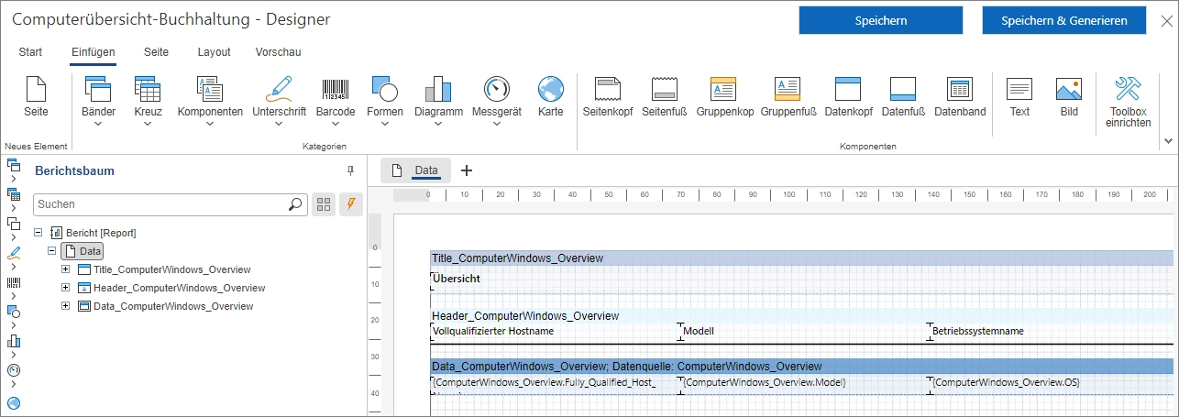Screen dimensions: 1179x417
Task: Add a Gruppenfuß band
Action: click(788, 97)
